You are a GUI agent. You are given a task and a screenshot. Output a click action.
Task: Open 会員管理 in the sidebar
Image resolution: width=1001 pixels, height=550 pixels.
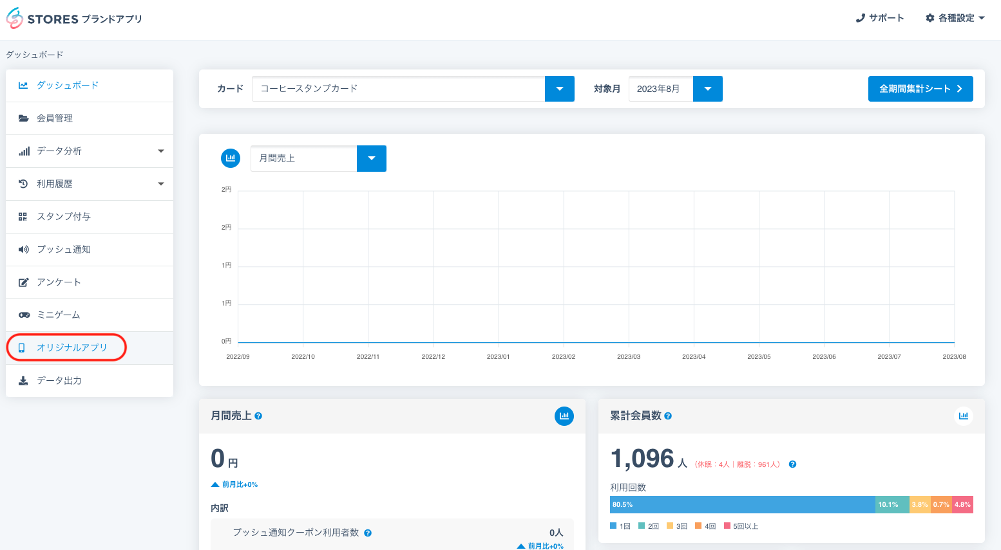coord(90,118)
